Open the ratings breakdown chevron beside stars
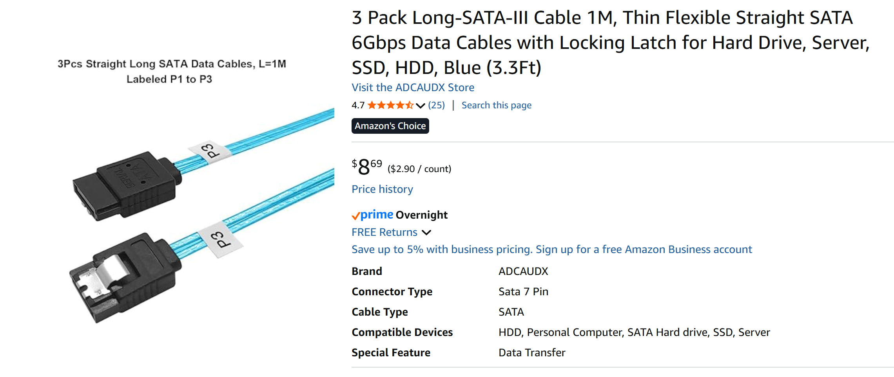894x377 pixels. pyautogui.click(x=420, y=106)
